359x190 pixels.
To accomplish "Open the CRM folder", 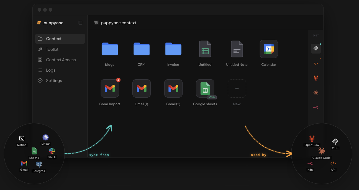I will tap(142, 49).
